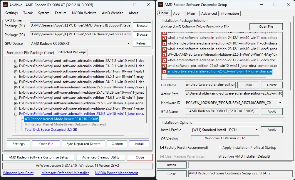Viewport: 295px width, 180px height.
Task: Click Apply next to Install Profile
Action: (272, 130)
